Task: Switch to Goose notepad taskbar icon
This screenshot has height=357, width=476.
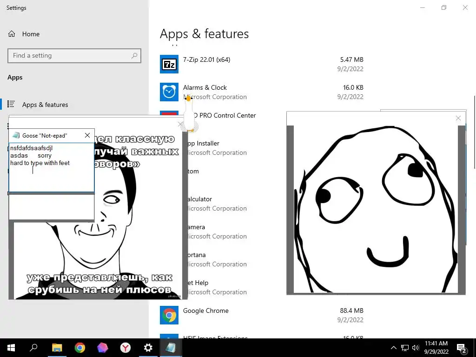Action: 171,348
